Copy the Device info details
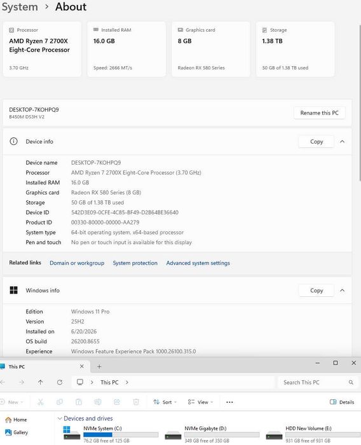Screen dimensions: 361x445 click(317, 142)
